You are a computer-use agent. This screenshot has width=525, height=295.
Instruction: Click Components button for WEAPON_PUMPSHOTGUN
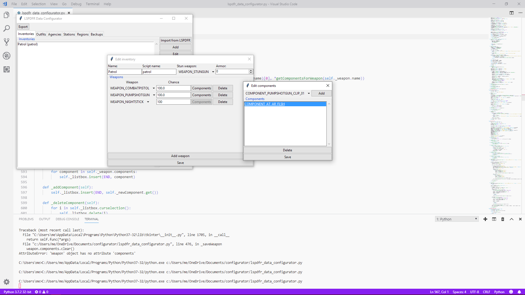click(x=202, y=95)
